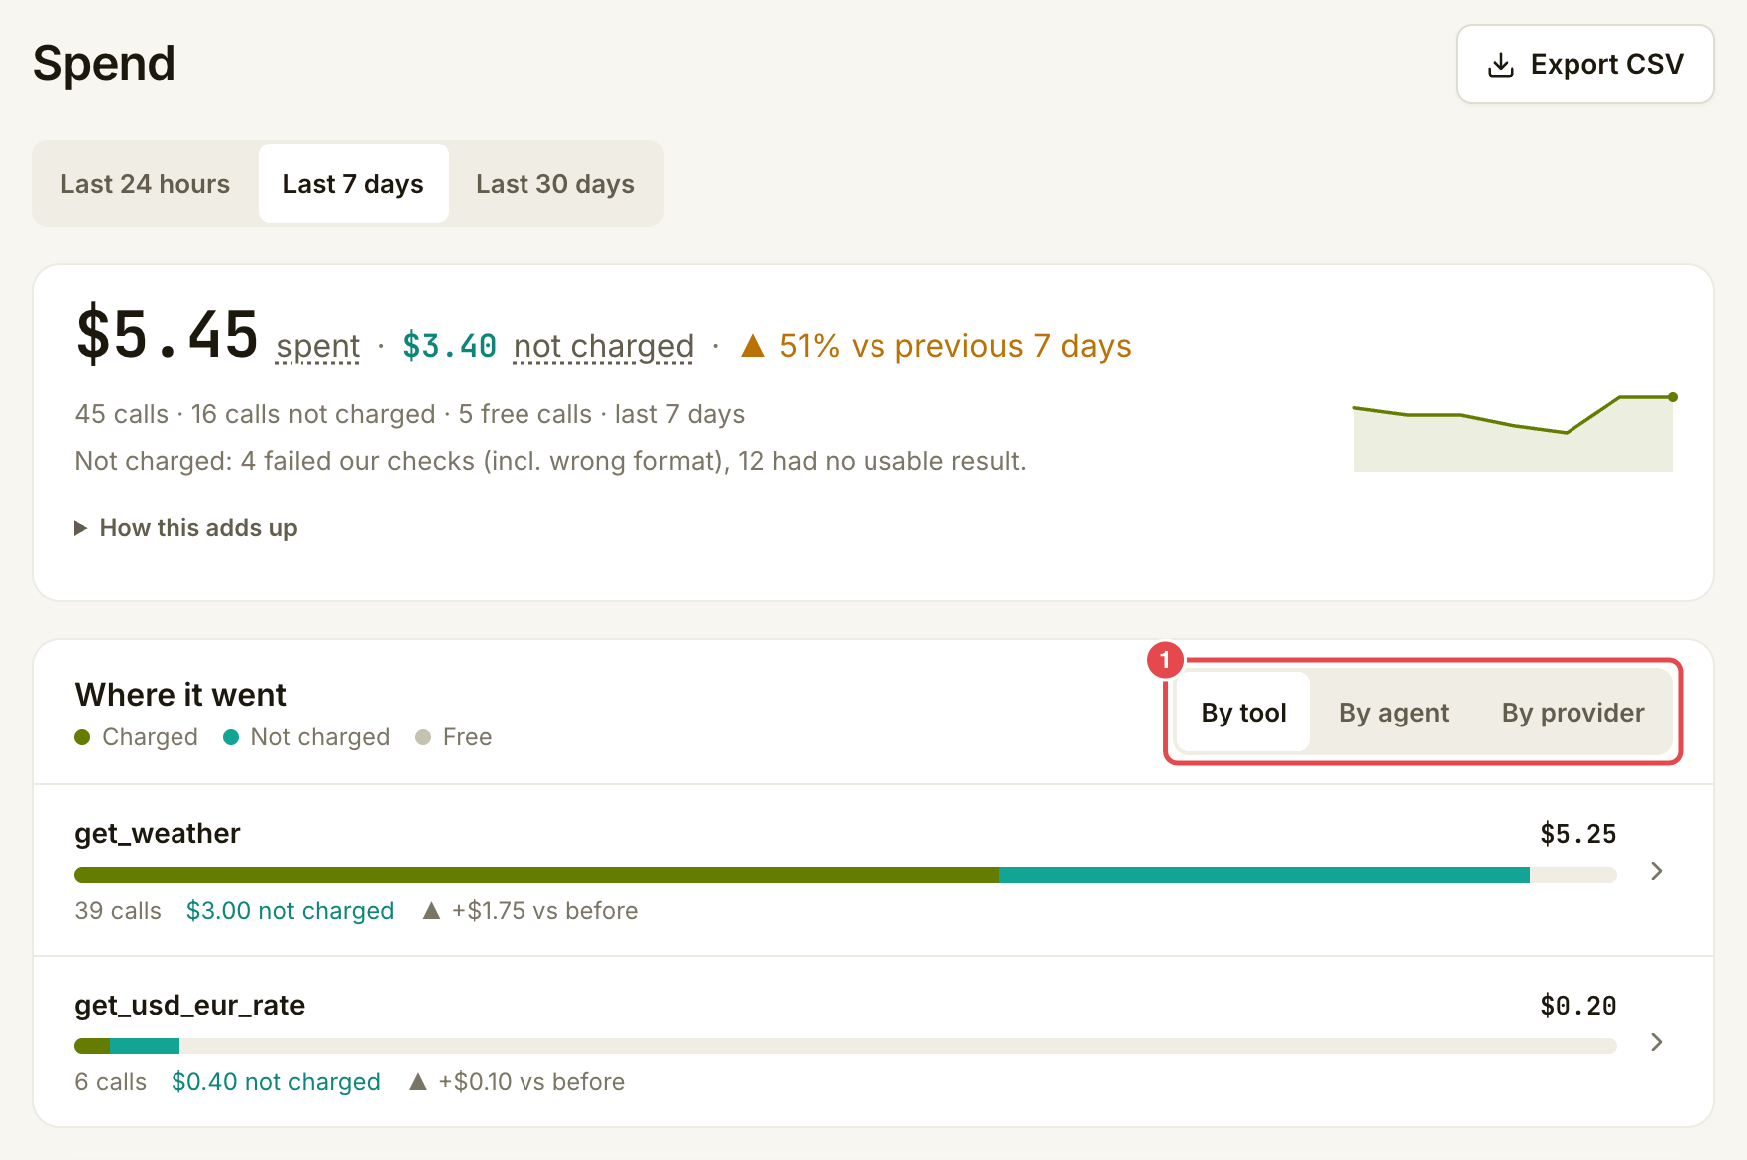Click the Spend page title

click(x=104, y=64)
